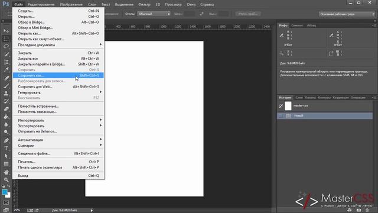Switch to the Каналы tab
The height and width of the screenshot is (213, 378).
tap(310, 98)
